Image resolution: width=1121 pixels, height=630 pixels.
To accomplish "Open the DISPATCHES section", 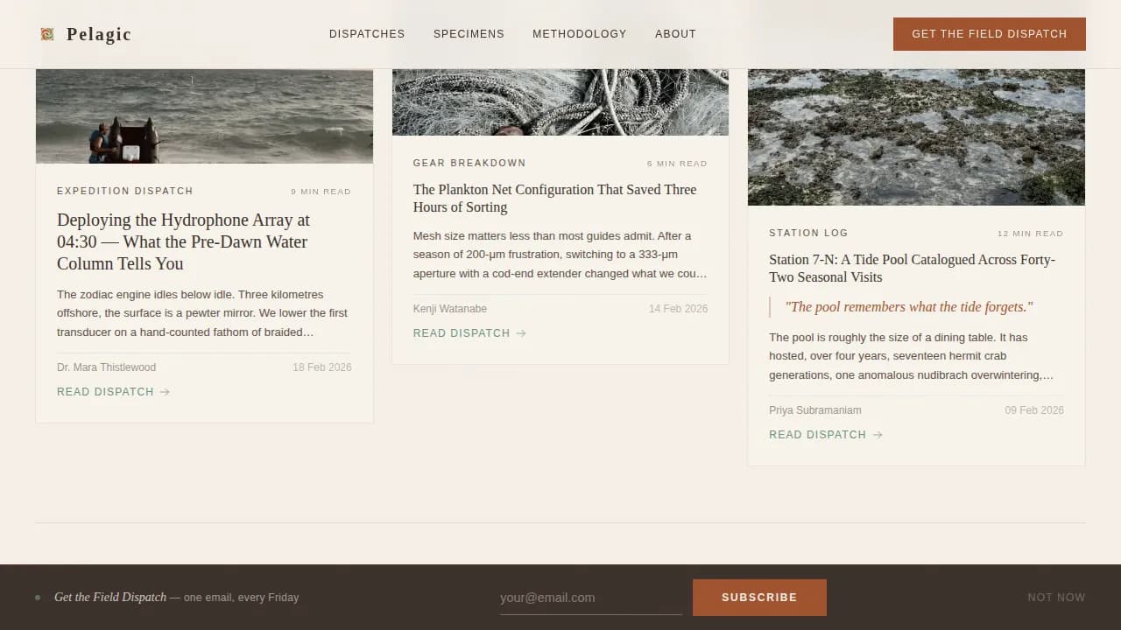I will point(367,34).
